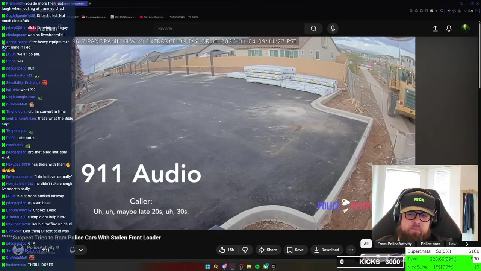
Task: Click chat username central_scrutinizer
Action: pos(21,119)
